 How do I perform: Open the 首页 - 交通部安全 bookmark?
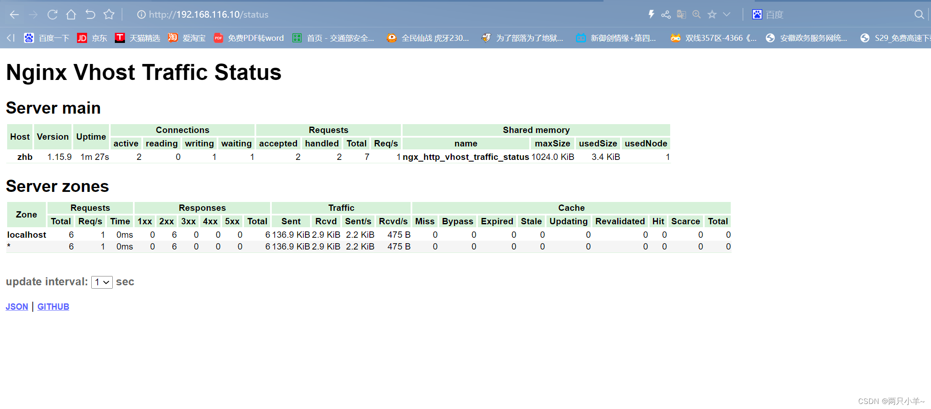[333, 38]
